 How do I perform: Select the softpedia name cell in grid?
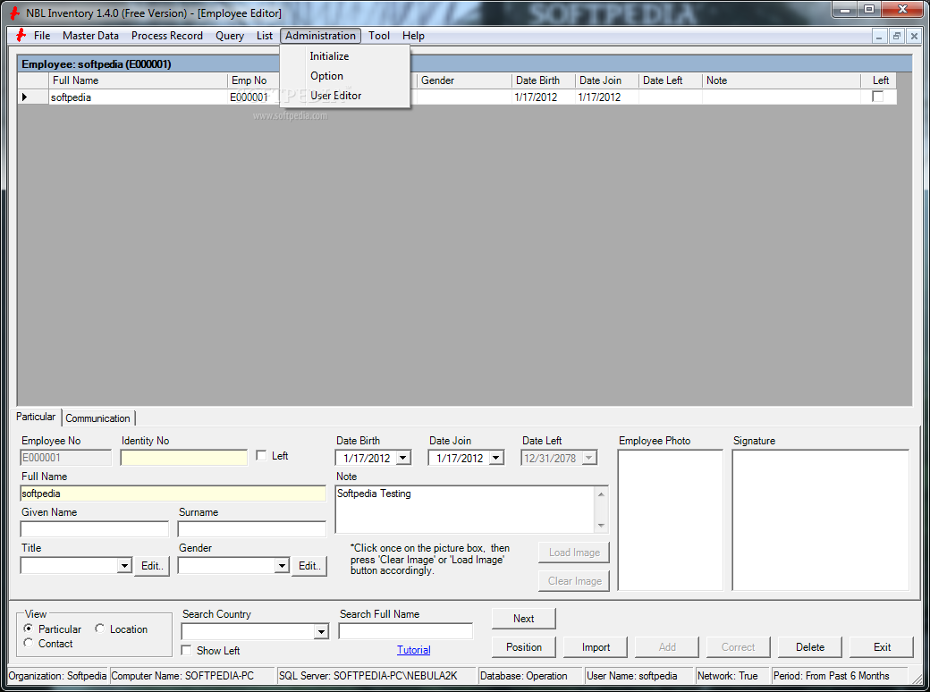[x=139, y=97]
